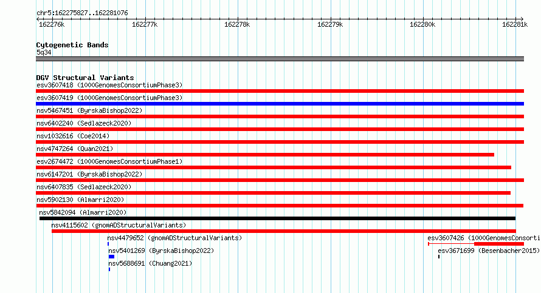Click the chr5:162275827..162281076 coordinates text
541x293 pixels.
[x=82, y=13]
